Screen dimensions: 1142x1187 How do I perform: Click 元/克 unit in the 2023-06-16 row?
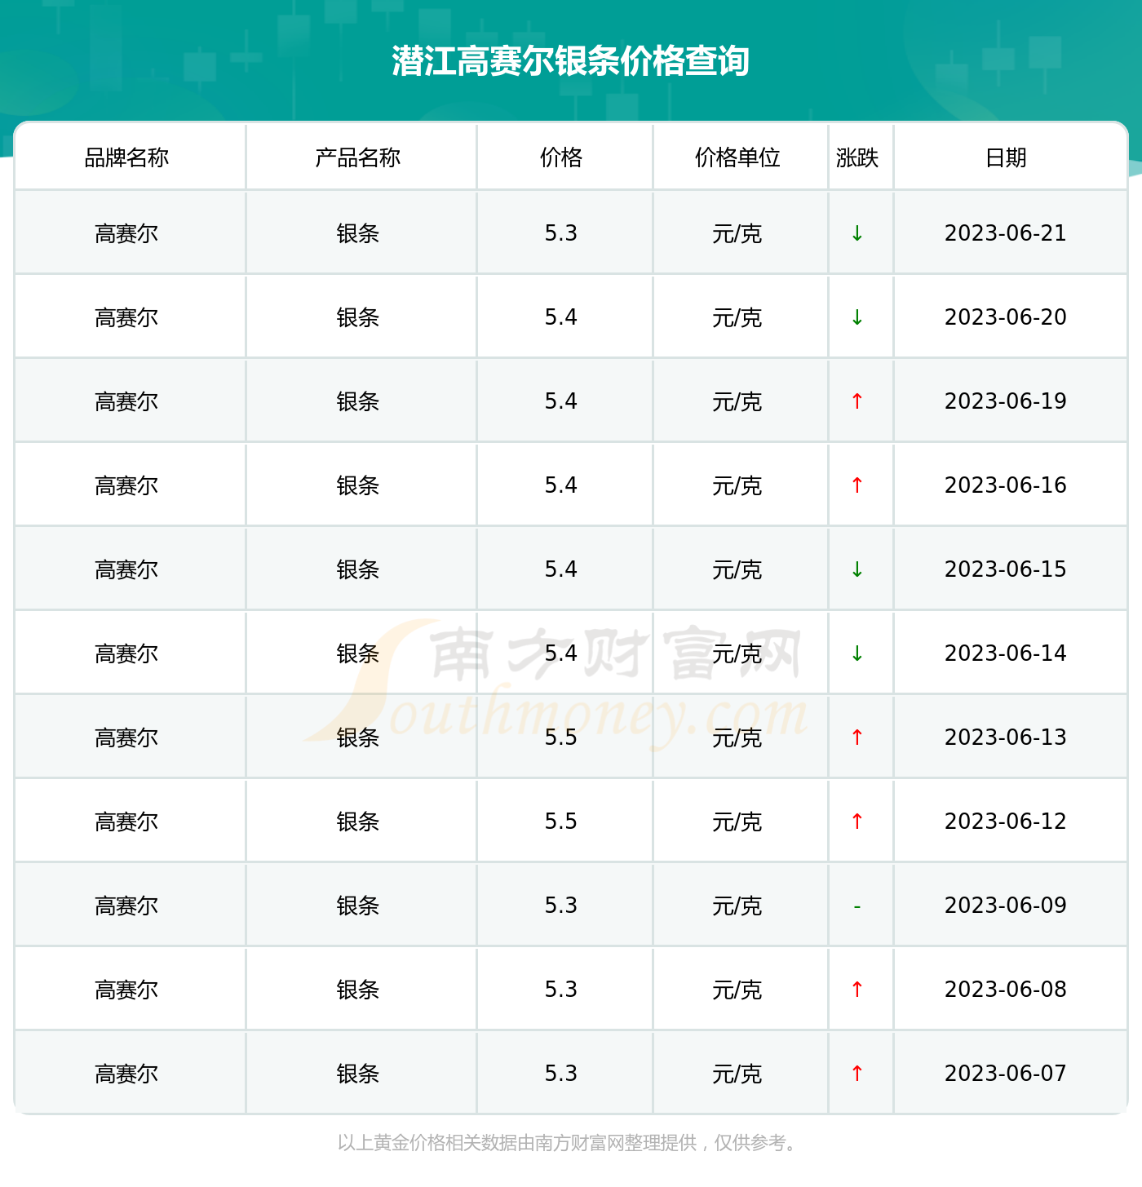737,486
